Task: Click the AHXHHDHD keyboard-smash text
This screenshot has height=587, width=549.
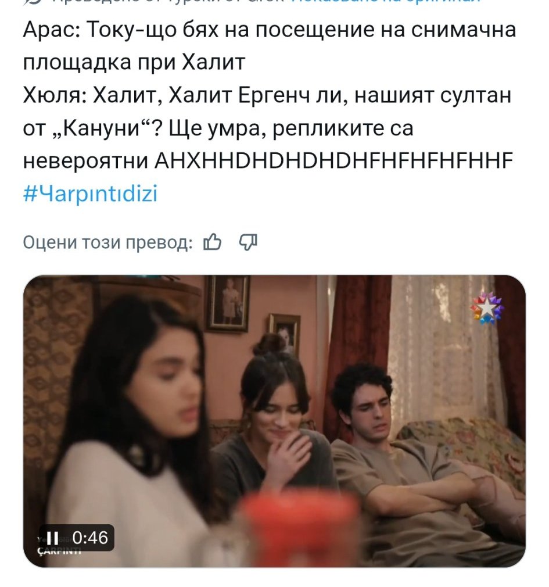Action: [334, 161]
